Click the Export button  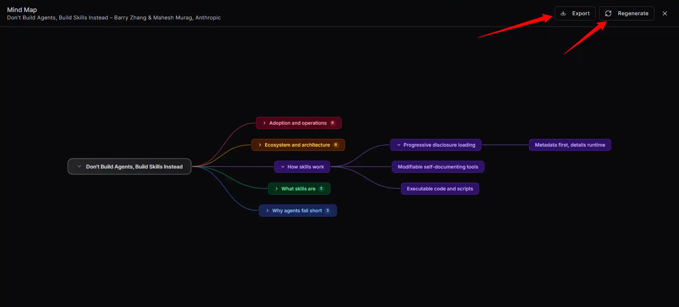575,13
